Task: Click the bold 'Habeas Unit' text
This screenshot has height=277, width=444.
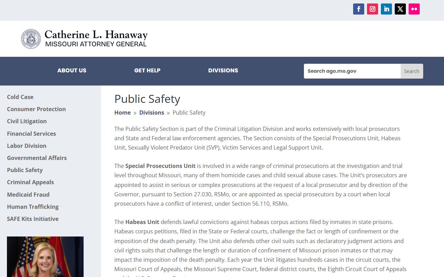Action: [x=142, y=222]
